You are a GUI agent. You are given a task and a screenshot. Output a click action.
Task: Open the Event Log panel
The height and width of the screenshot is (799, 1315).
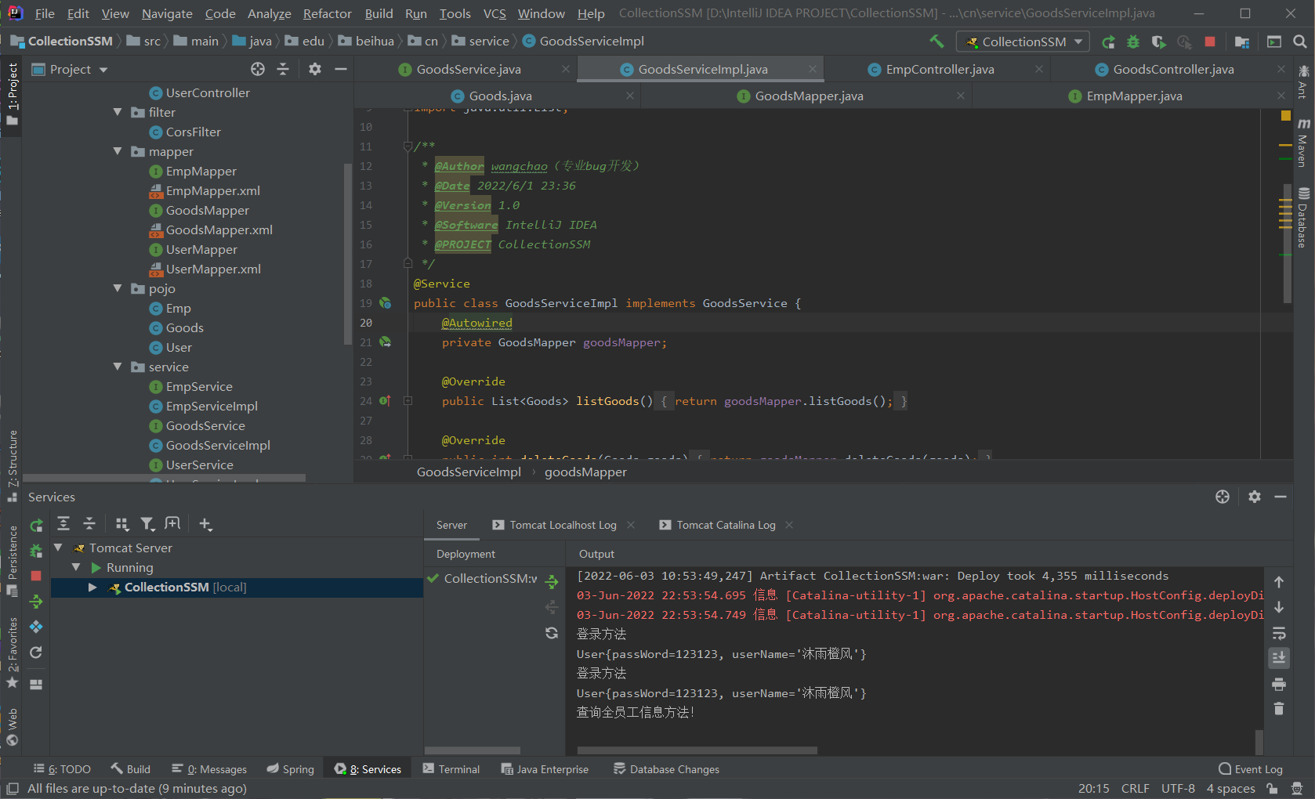1251,769
